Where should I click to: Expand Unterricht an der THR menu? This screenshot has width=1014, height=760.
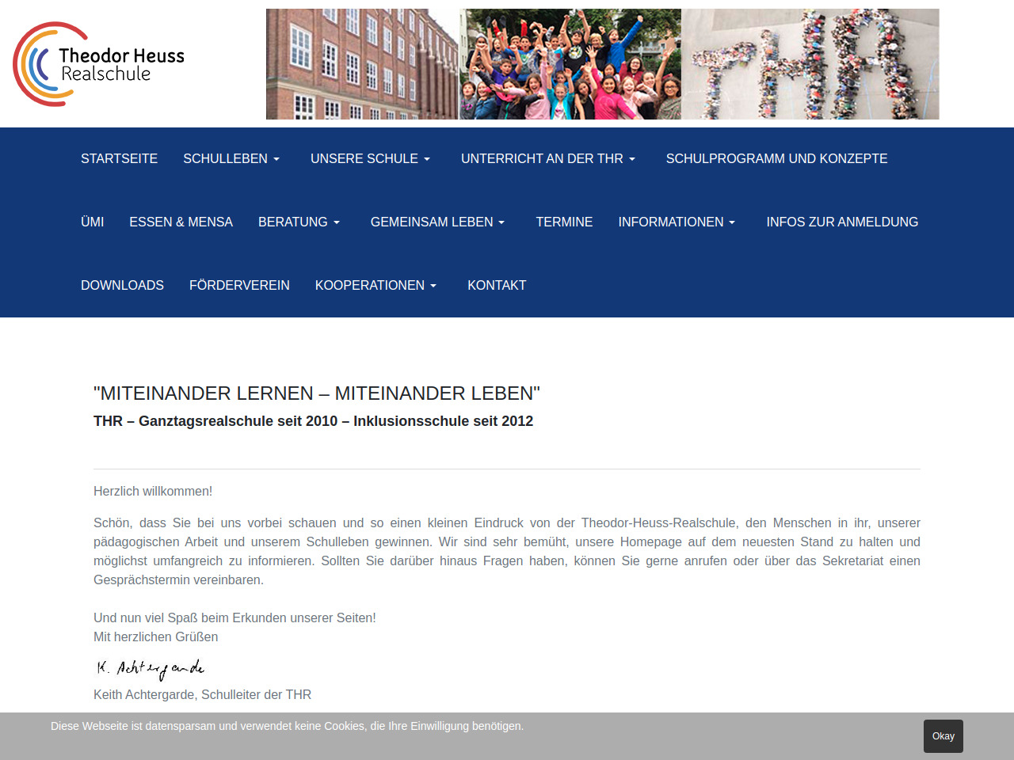coord(548,158)
